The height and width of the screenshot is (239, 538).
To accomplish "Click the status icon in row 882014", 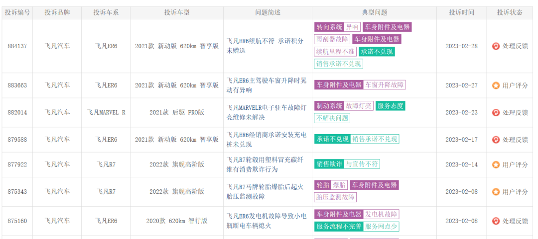I will click(x=496, y=113).
